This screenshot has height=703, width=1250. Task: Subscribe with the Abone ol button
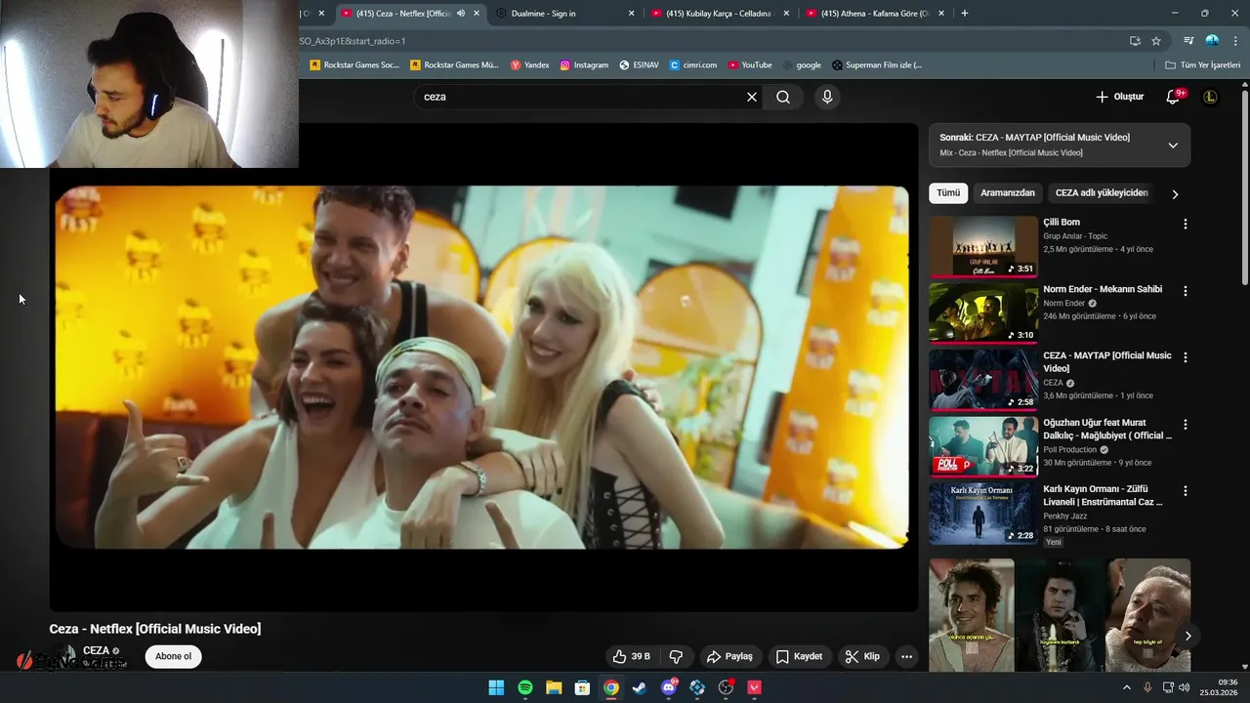coord(174,656)
